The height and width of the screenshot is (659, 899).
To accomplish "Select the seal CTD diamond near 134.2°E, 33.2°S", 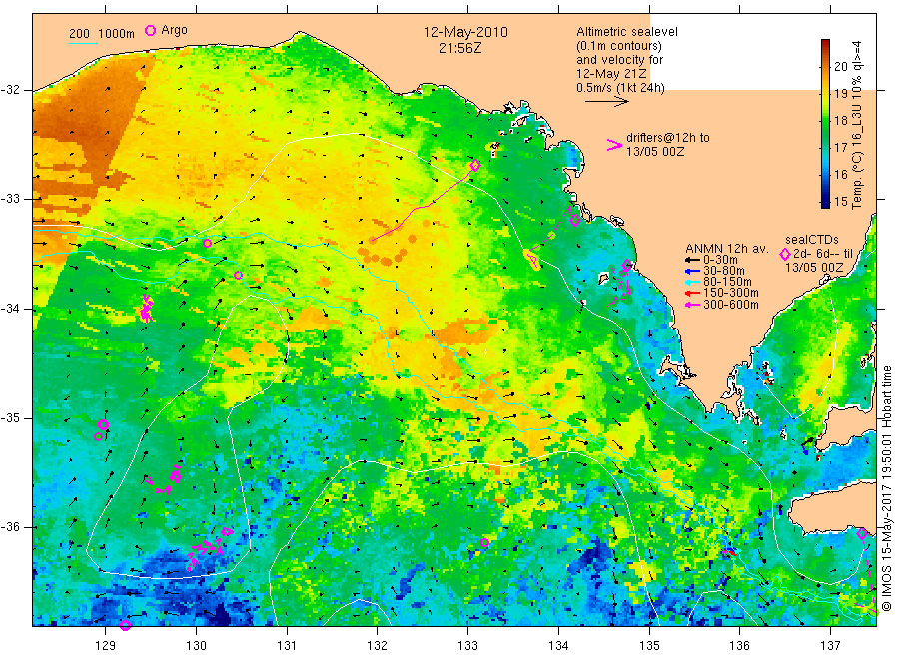I will point(575,220).
